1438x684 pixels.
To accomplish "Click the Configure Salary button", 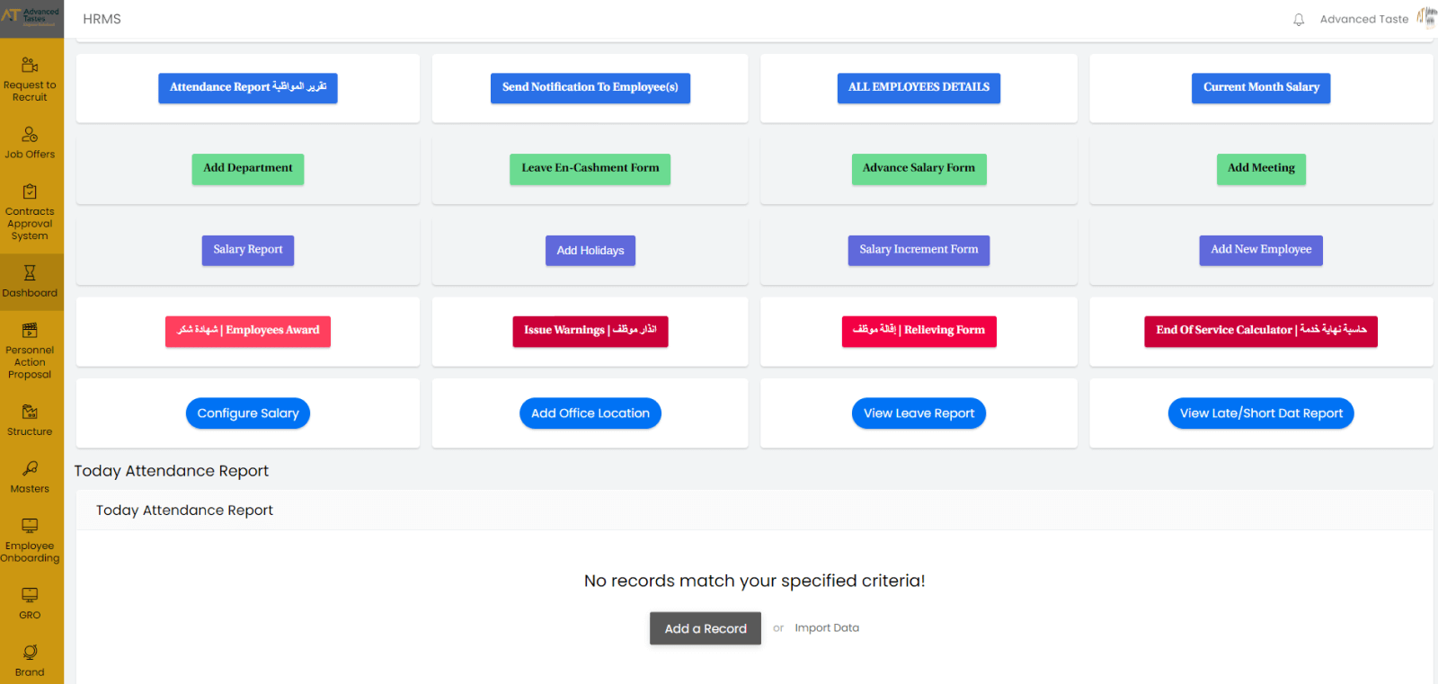I will coord(248,413).
